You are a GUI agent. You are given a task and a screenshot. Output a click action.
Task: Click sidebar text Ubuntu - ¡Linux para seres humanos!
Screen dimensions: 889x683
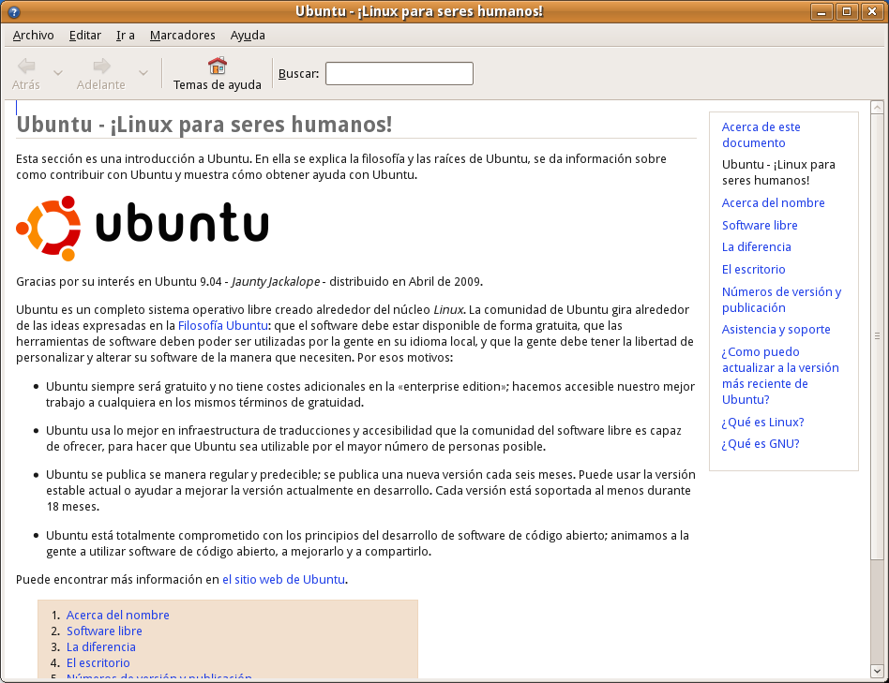click(778, 172)
